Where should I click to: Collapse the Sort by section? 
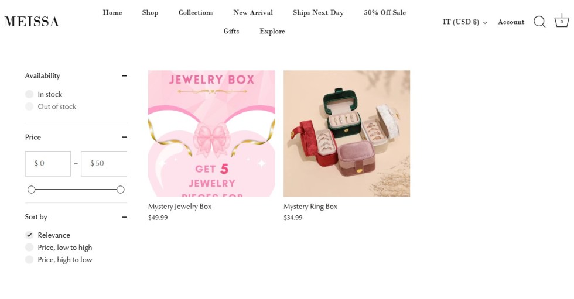(x=124, y=217)
